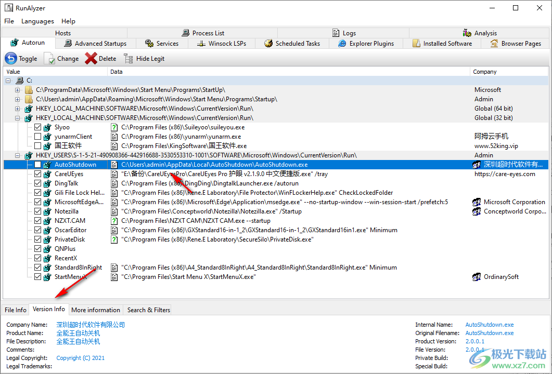Collapse the HKEY_USERS Run registry node
Viewport: 552px width, 374px height.
18,155
